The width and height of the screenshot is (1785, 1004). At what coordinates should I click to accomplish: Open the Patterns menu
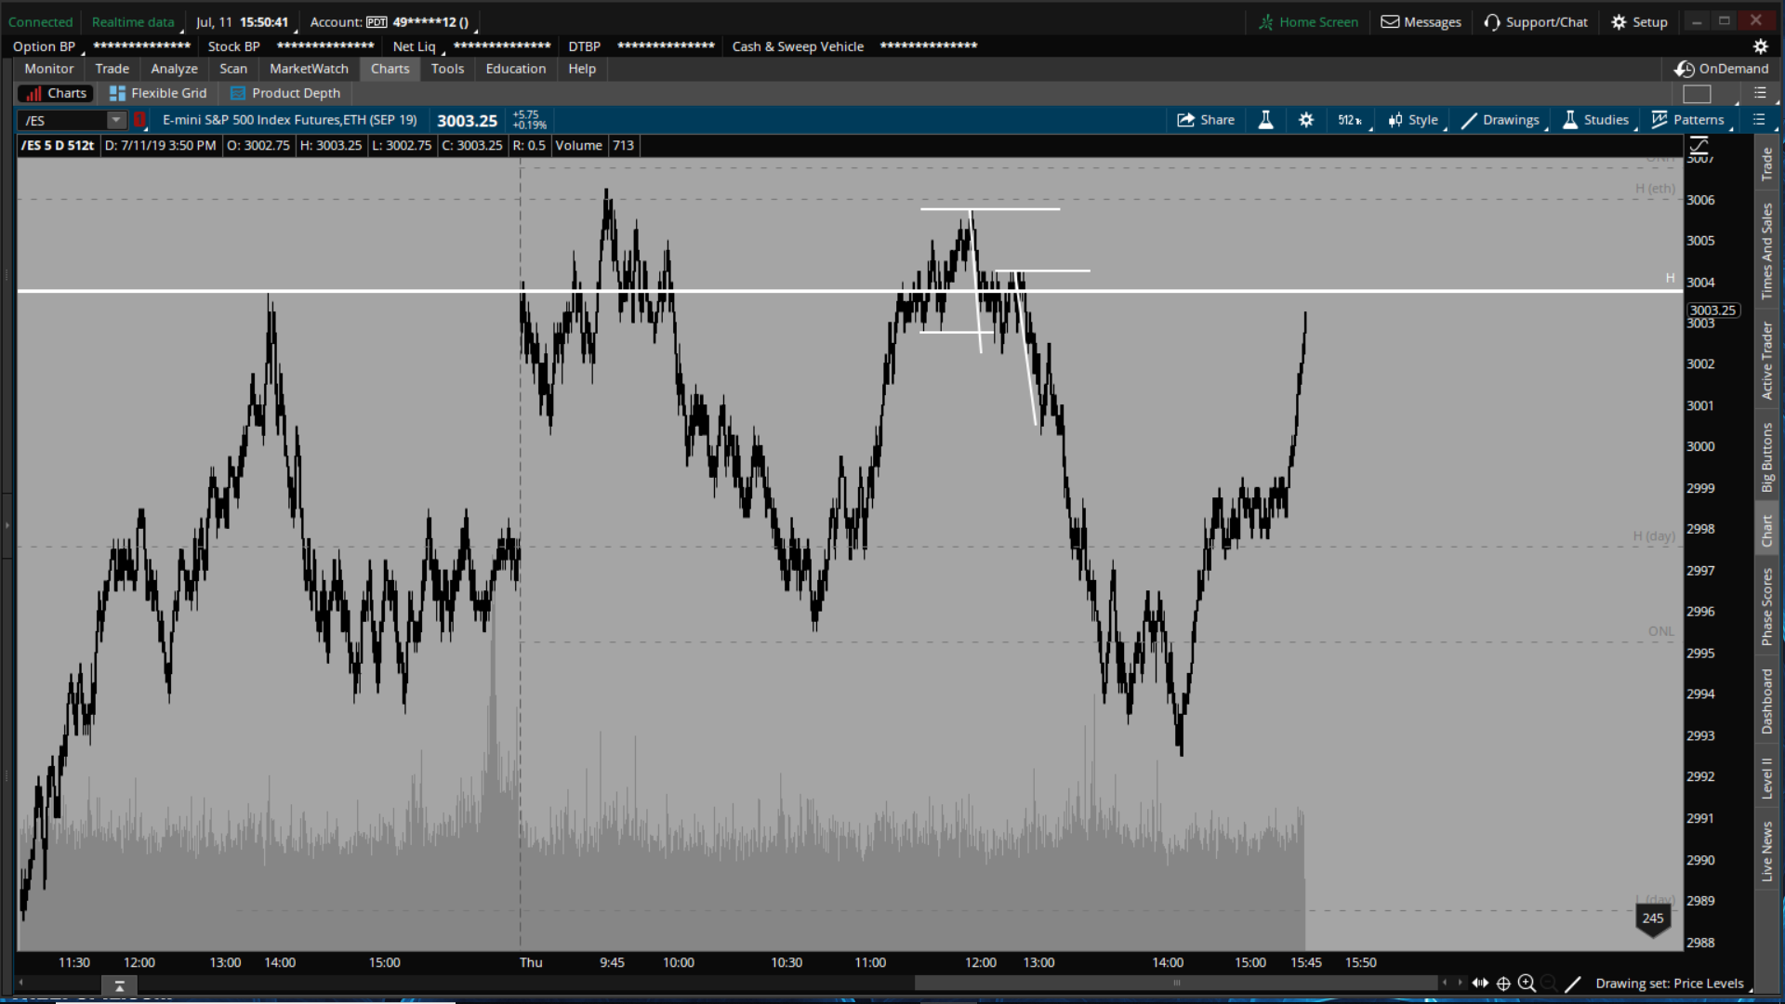click(1688, 120)
